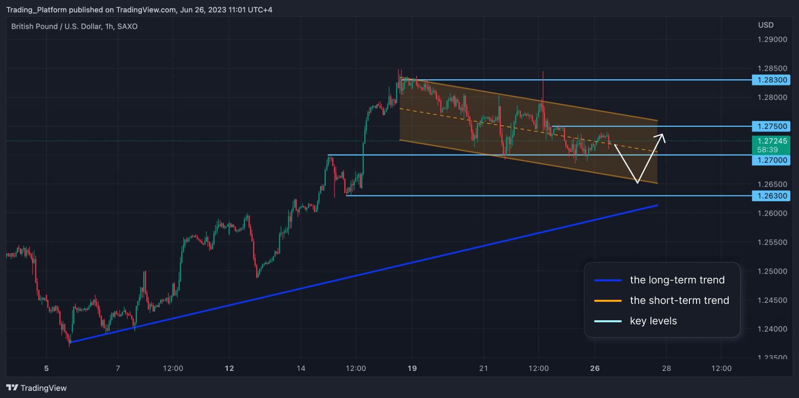
Task: Click the USD currency label on price axis
Action: [766, 25]
